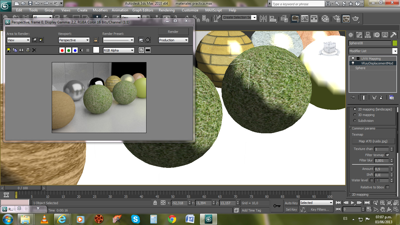Click the large key Set Keys button
400x225 pixels.
[x=277, y=206]
